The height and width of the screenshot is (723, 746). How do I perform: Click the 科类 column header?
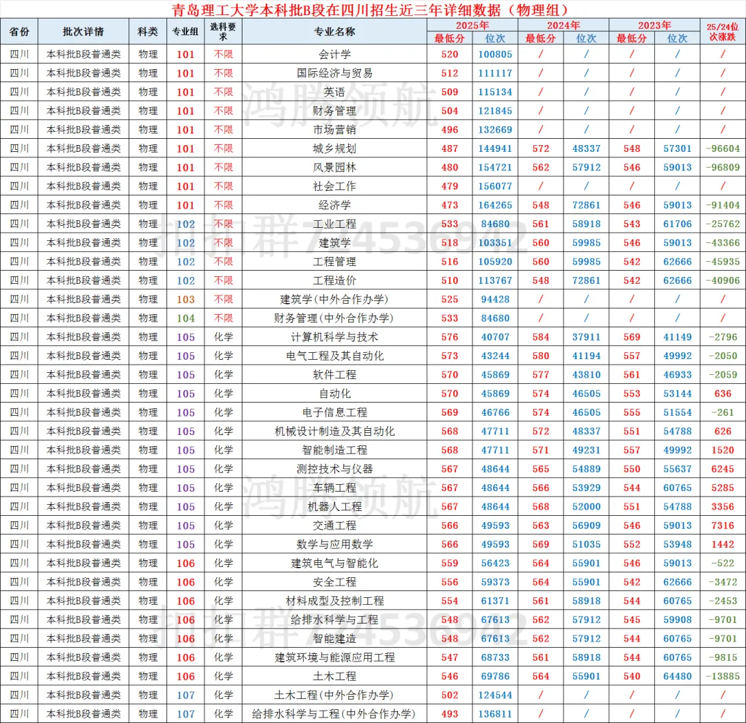pos(148,31)
